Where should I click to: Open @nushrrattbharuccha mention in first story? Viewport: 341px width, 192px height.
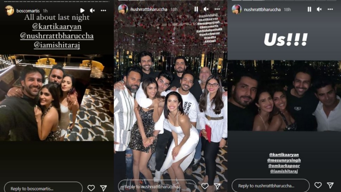coord(57,36)
